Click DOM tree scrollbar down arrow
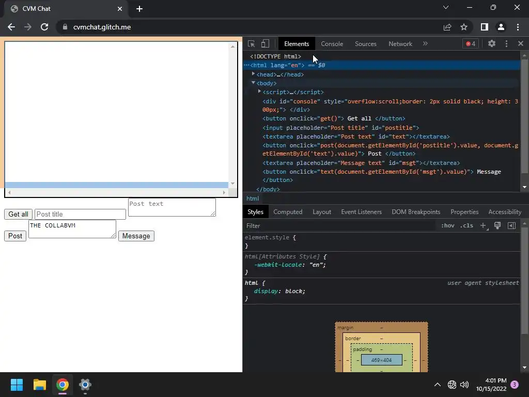The height and width of the screenshot is (397, 529). click(524, 187)
